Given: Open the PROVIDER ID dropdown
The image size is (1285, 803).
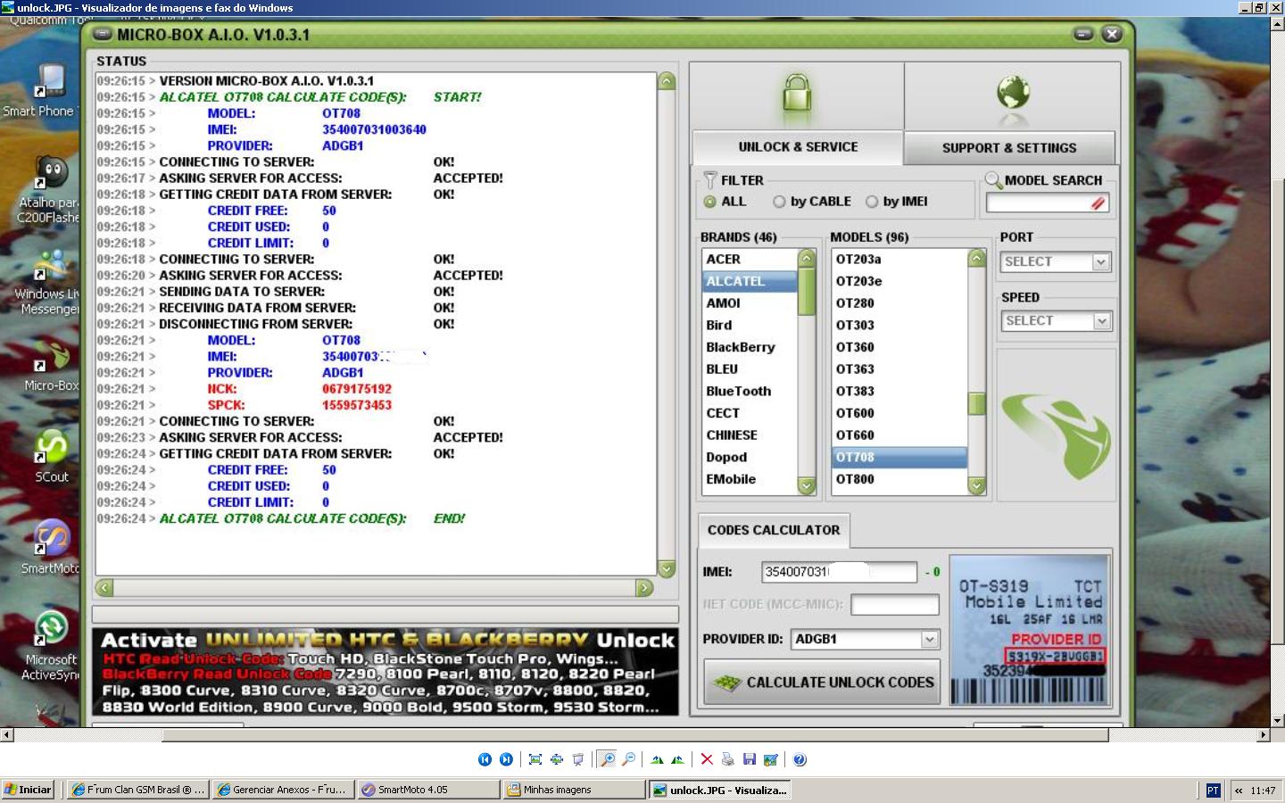Looking at the screenshot, I should 866,639.
